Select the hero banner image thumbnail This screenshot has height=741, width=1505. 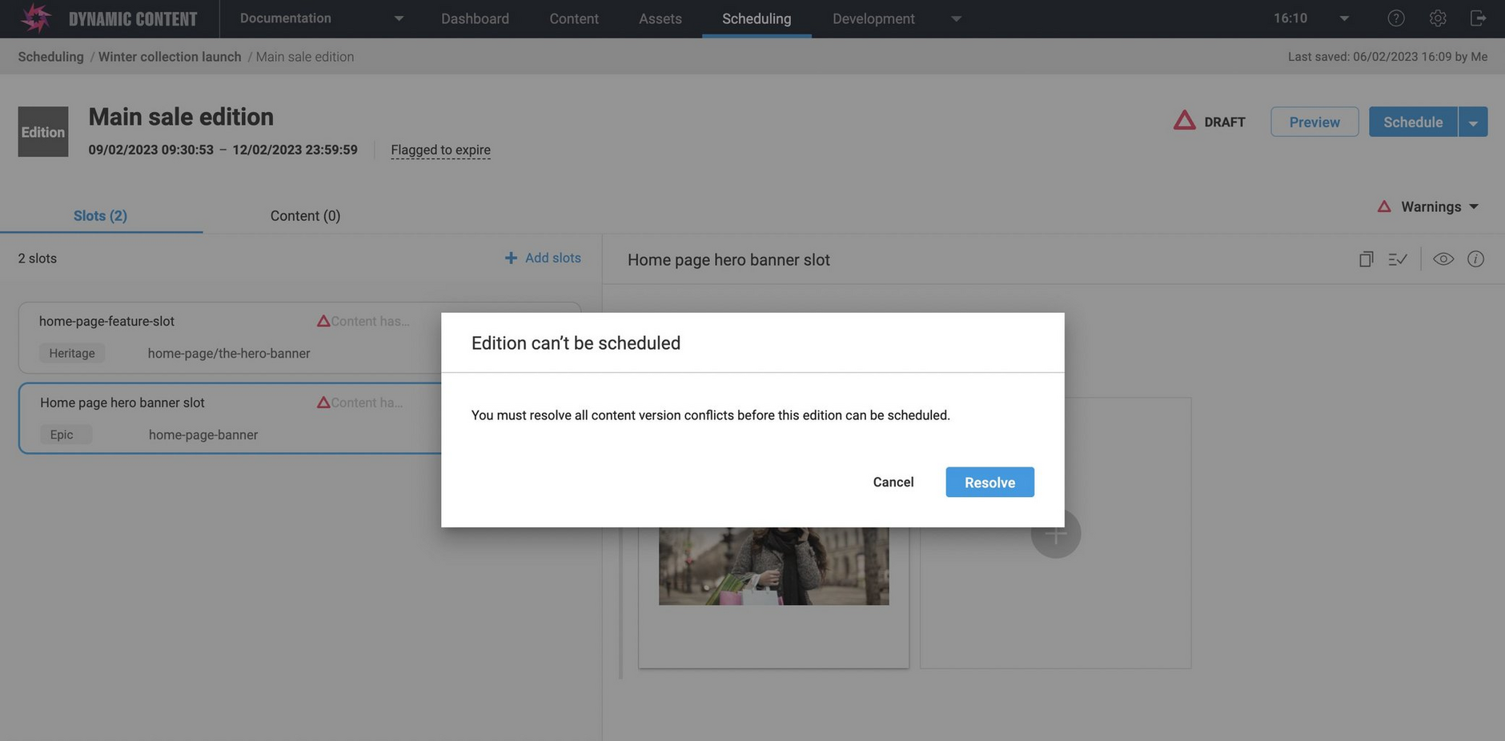(x=773, y=565)
